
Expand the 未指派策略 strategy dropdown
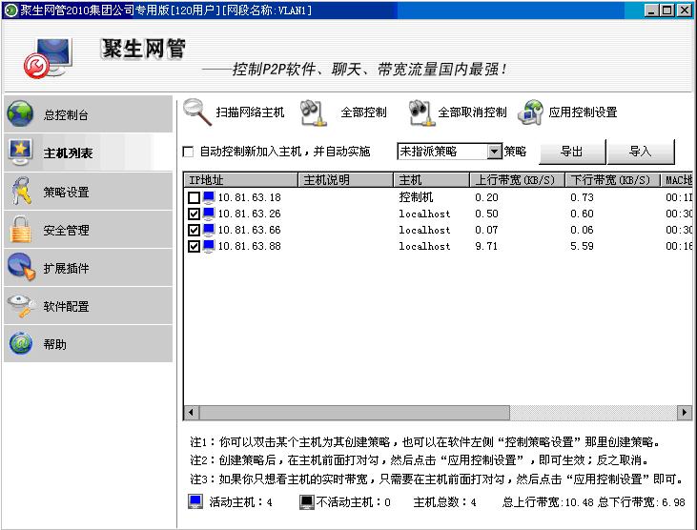pos(494,152)
